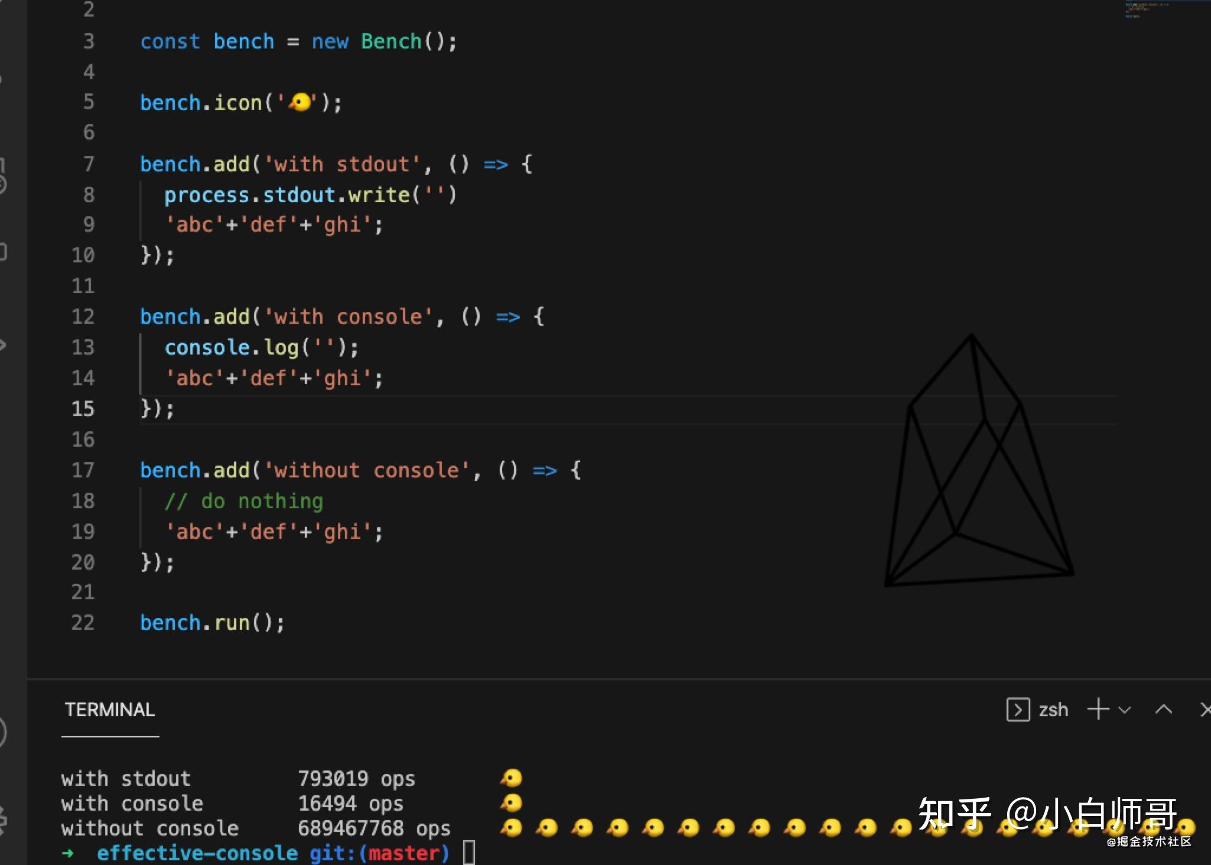
Task: Click line number 17 in gutter
Action: pyautogui.click(x=83, y=471)
